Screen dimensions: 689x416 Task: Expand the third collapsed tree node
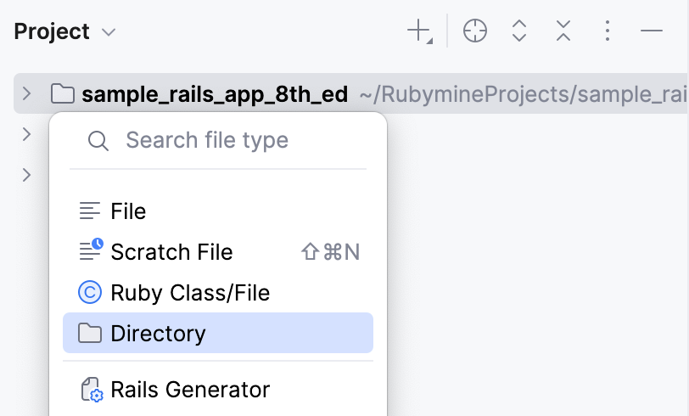[x=26, y=175]
